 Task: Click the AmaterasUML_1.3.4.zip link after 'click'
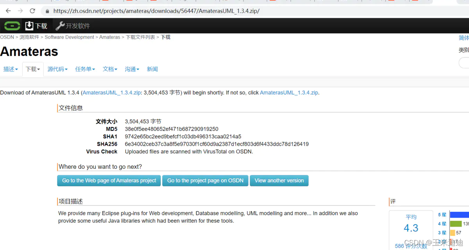(289, 93)
